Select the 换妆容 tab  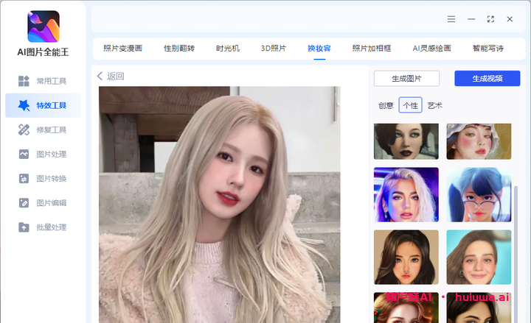click(x=319, y=49)
